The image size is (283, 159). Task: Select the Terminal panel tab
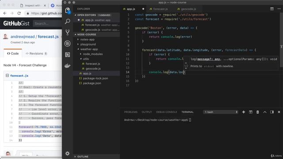pyautogui.click(x=187, y=112)
